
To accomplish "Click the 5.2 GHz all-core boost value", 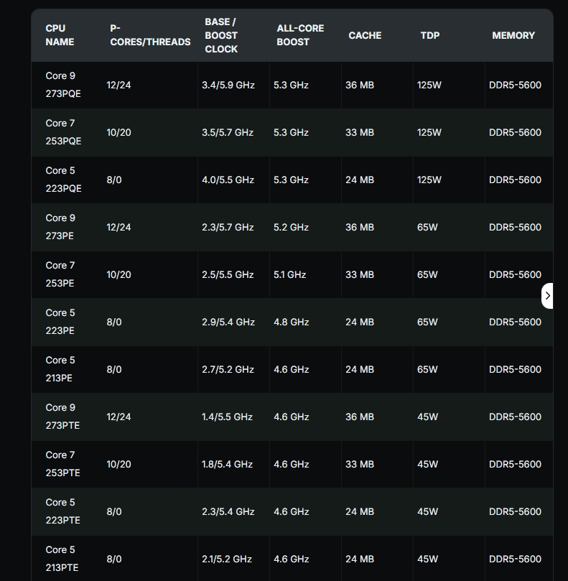I will click(292, 228).
